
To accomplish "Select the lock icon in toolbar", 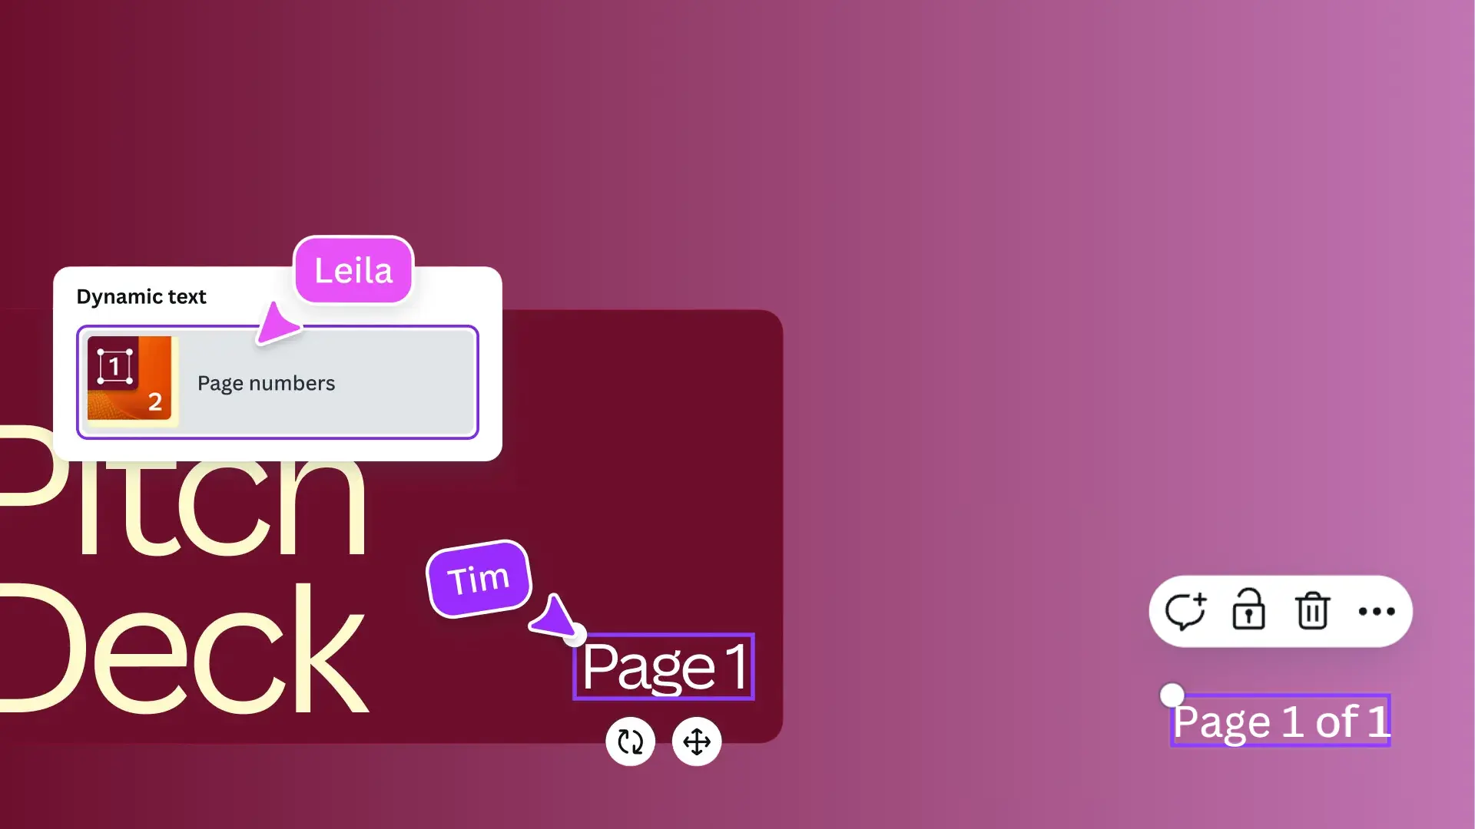I will pos(1248,610).
